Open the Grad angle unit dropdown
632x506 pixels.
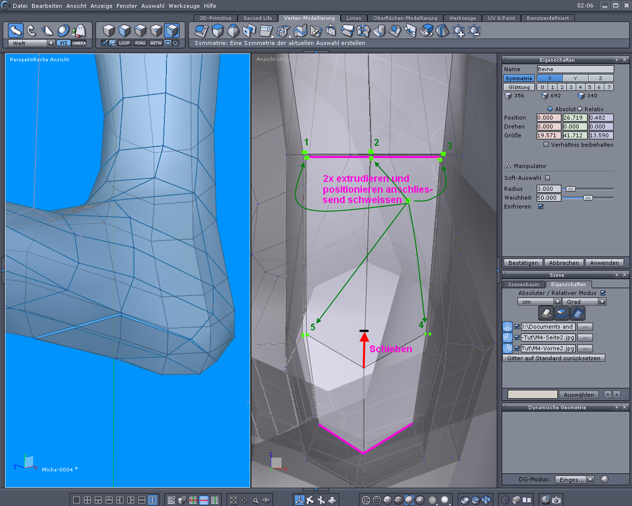(602, 302)
